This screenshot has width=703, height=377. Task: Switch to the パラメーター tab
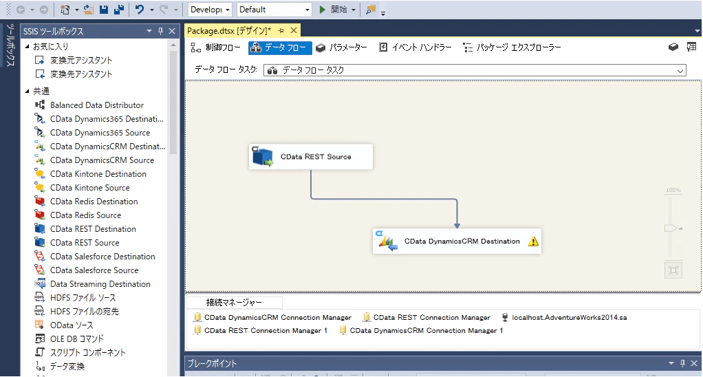tap(342, 47)
